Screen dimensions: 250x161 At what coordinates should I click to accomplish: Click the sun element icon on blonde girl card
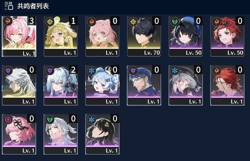[50, 21]
